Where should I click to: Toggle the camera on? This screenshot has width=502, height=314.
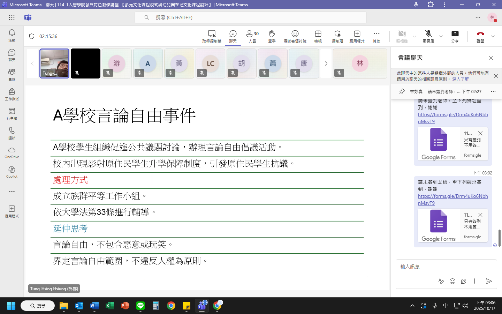tap(402, 36)
